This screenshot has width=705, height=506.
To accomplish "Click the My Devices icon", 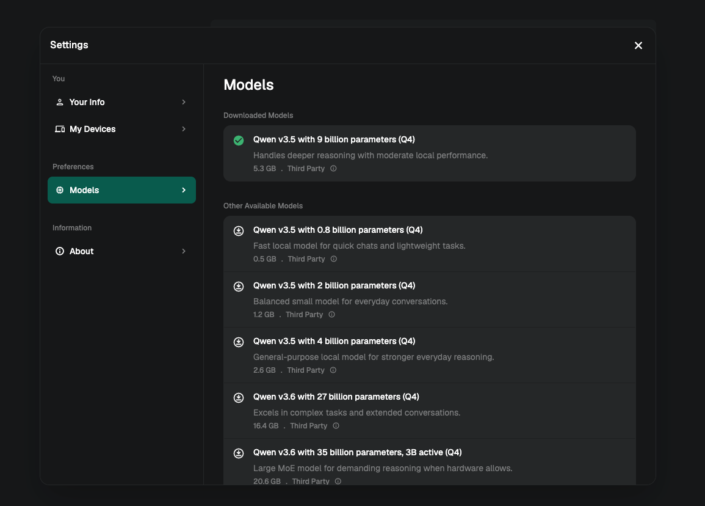I will tap(60, 129).
